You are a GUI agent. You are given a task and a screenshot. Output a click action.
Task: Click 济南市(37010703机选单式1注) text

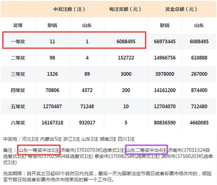coord(93,150)
